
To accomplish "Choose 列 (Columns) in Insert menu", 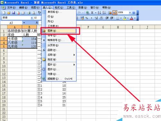I will click(59, 21).
